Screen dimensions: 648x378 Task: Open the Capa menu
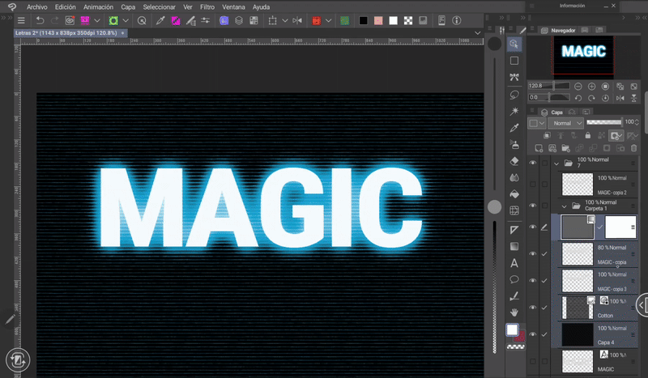pyautogui.click(x=128, y=6)
